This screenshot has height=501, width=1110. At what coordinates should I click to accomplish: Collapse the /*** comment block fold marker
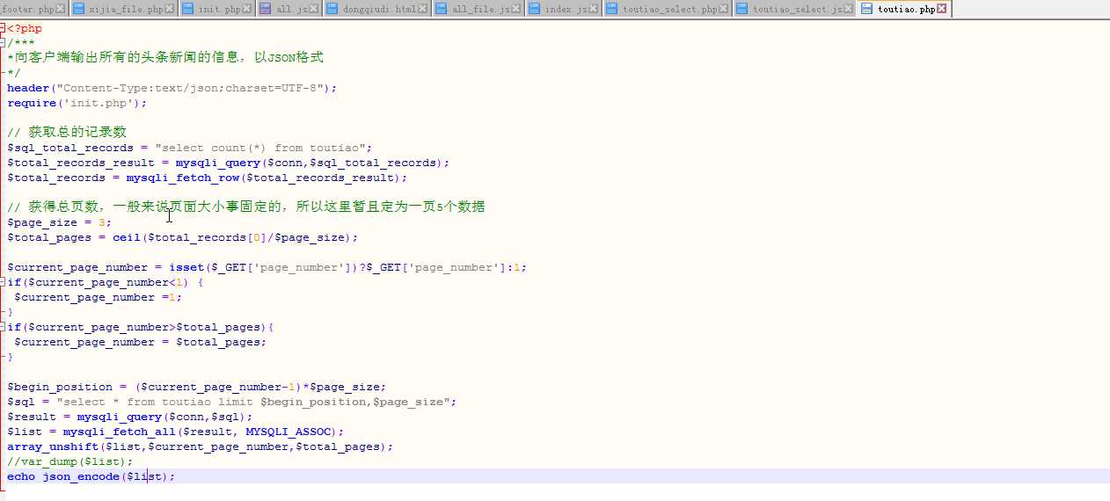pos(4,43)
